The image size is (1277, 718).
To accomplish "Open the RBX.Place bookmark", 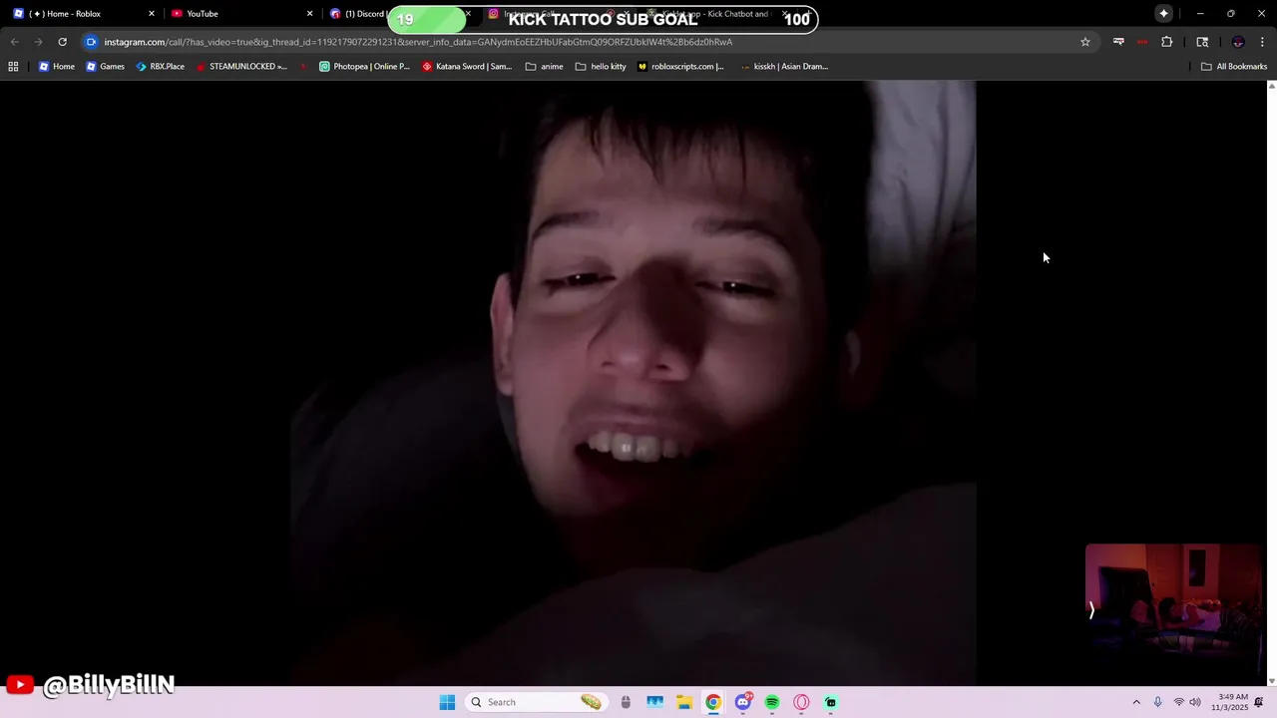I will 161,67.
